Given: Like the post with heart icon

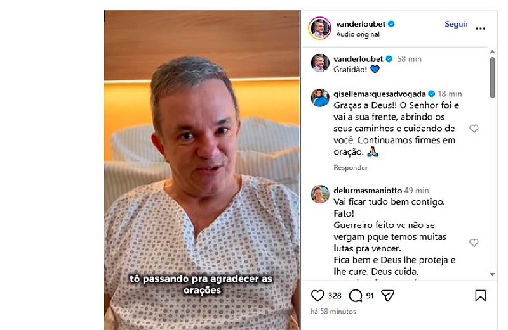Looking at the screenshot, I should 317,295.
